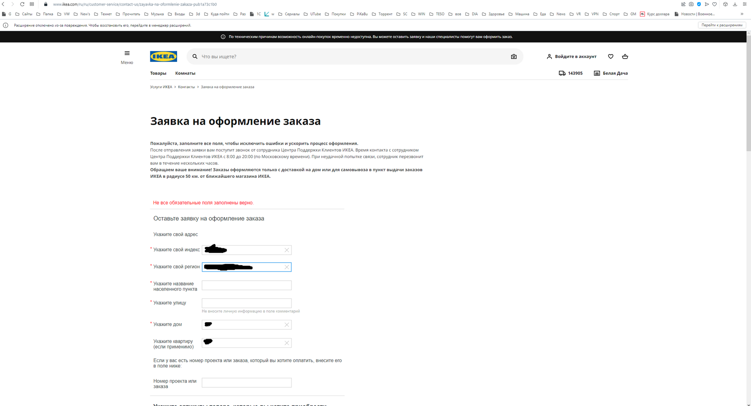This screenshot has width=751, height=406.
Task: Open Новости Военное bookmark
Action: pyautogui.click(x=695, y=14)
